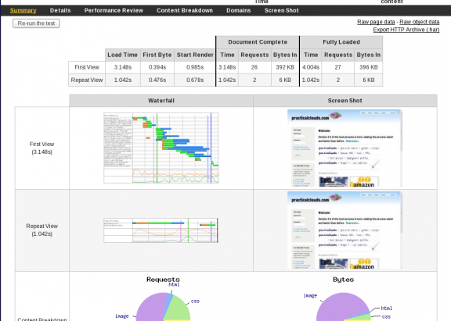Click the Repeat View row label
This screenshot has width=451, height=321.
[x=87, y=80]
